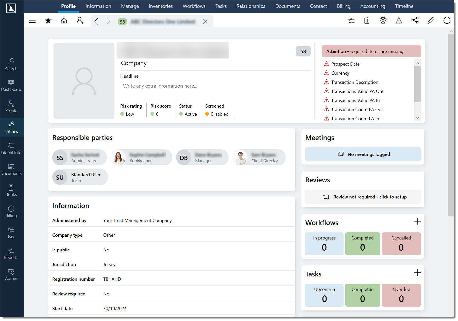
Task: Add a new person via the add-person icon
Action: pyautogui.click(x=80, y=21)
